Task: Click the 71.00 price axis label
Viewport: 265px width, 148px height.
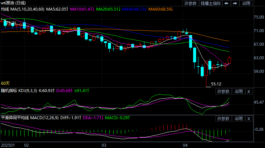Action: point(259,31)
